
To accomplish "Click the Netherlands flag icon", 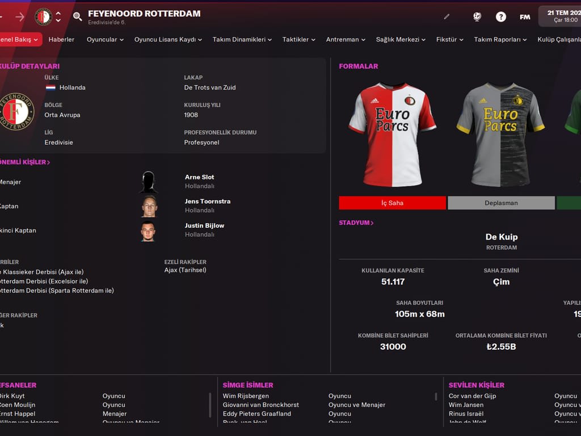I will (50, 87).
